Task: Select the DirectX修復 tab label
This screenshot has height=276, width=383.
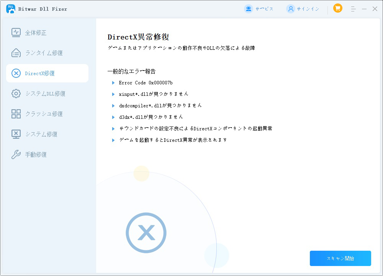Action: (40, 73)
